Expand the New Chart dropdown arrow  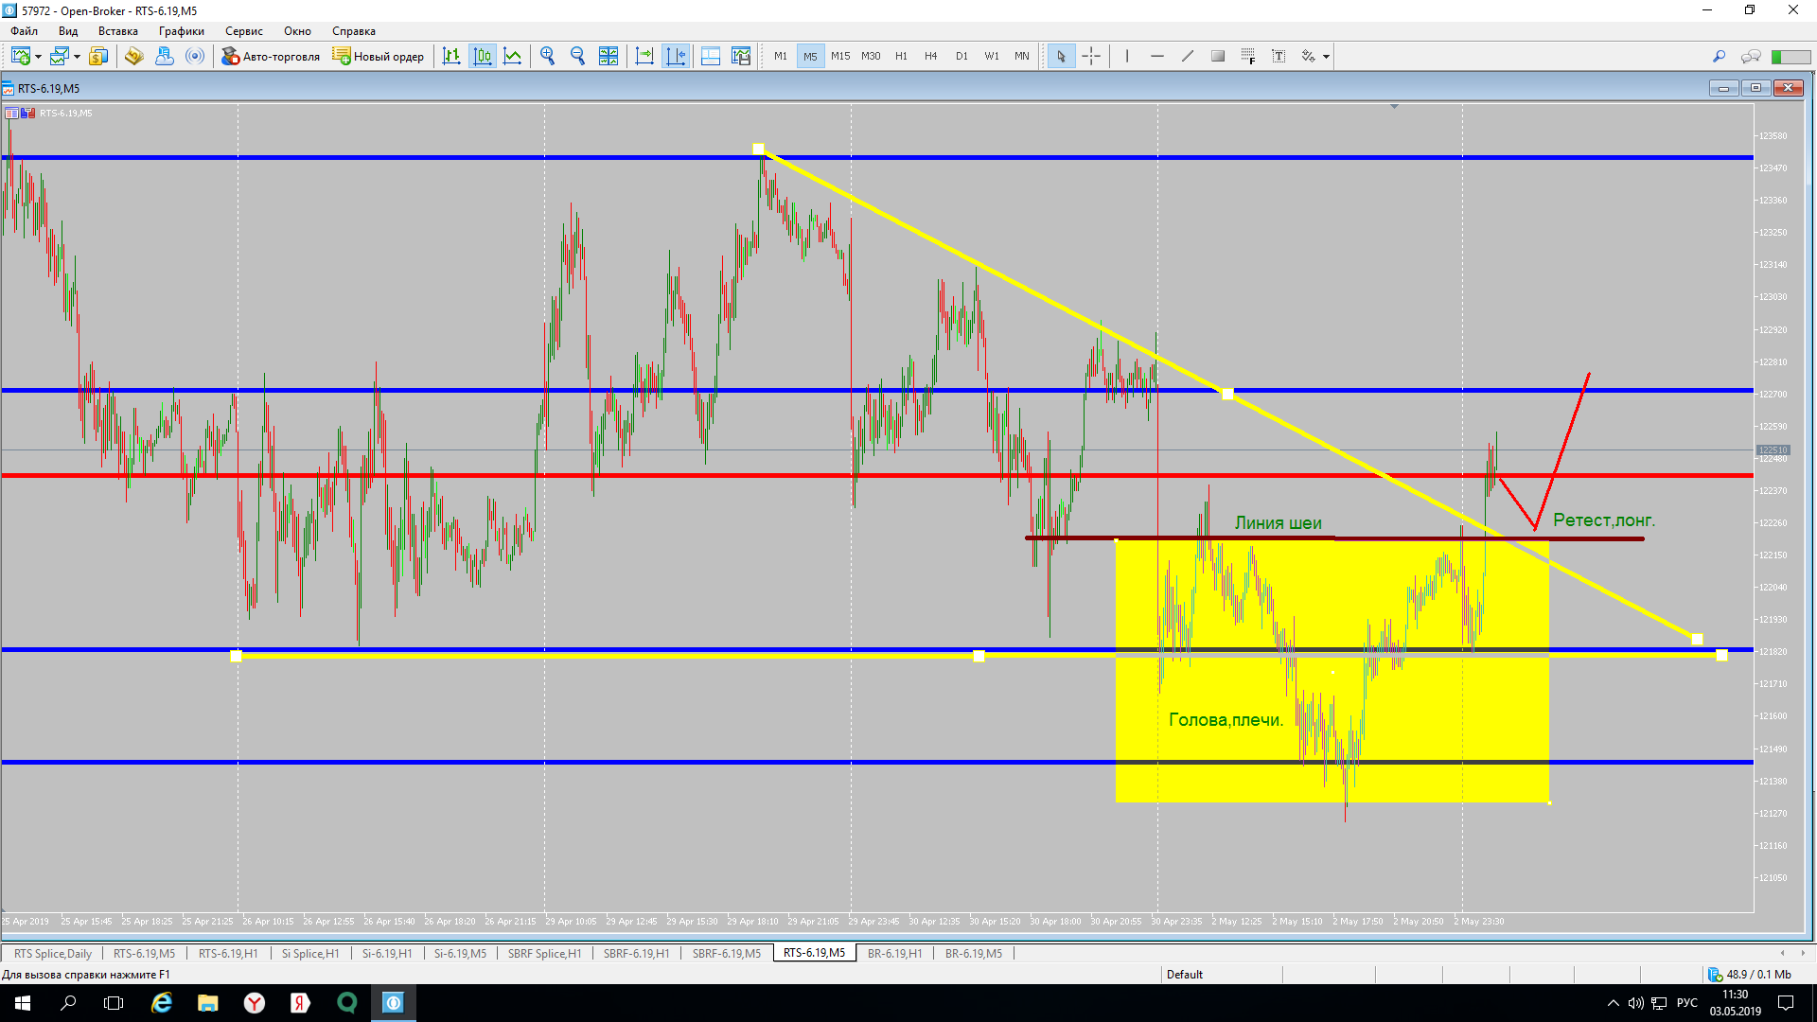(x=38, y=57)
